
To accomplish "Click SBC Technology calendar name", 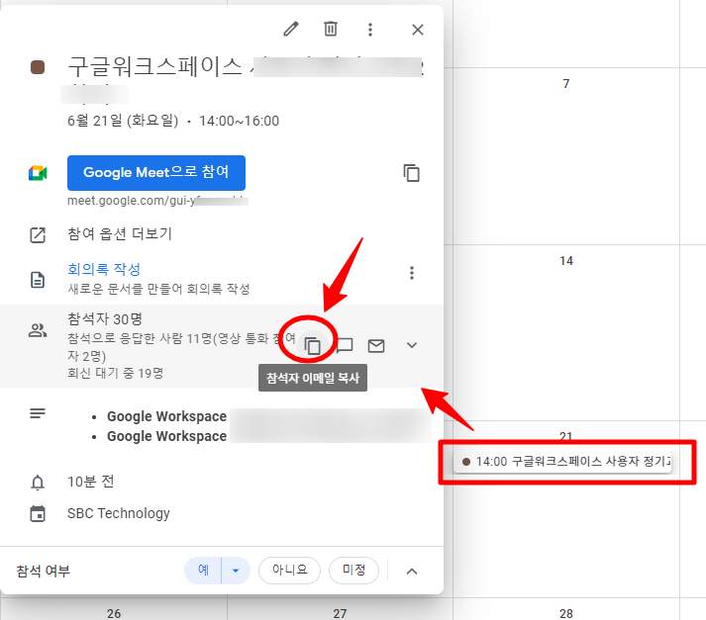I will [x=119, y=513].
